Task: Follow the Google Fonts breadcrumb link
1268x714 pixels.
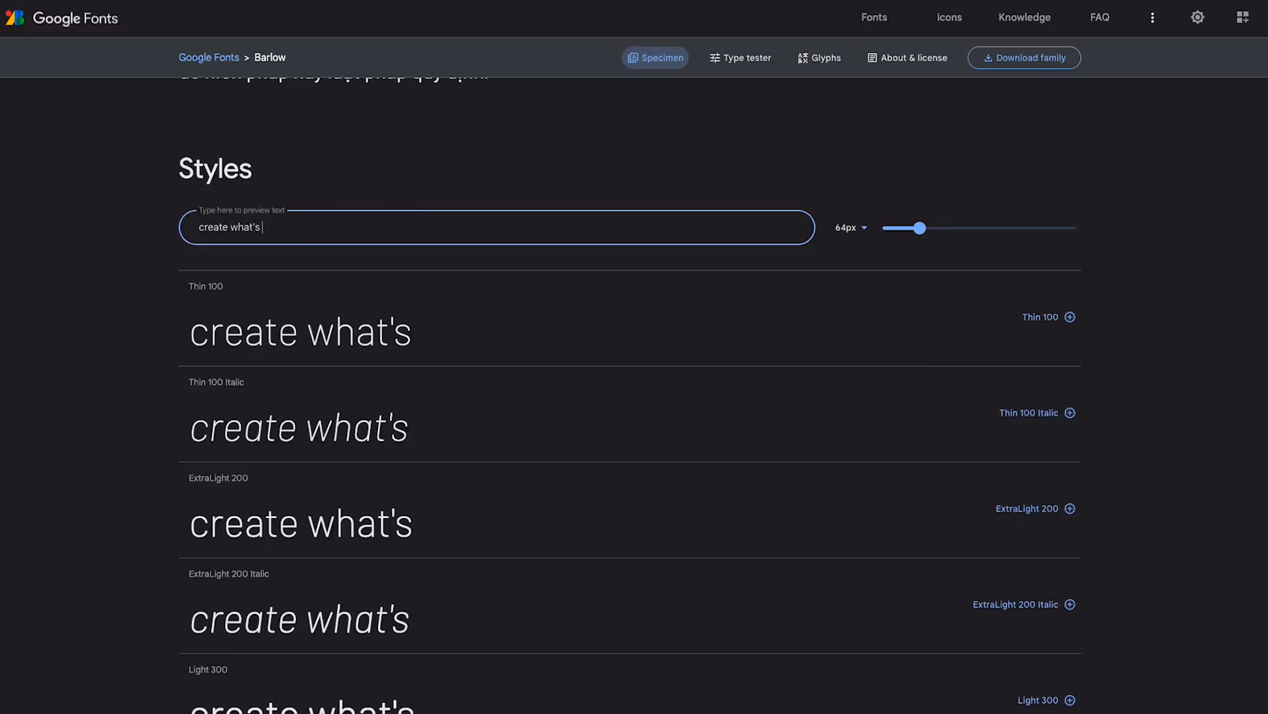Action: click(x=209, y=58)
